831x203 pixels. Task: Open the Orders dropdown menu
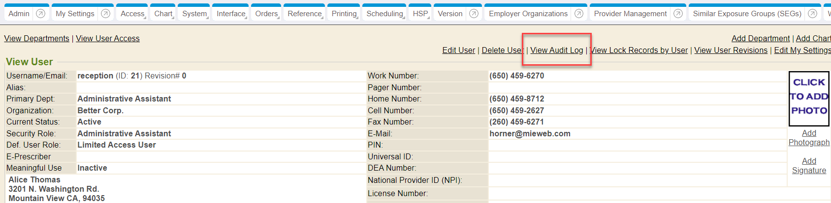coord(267,14)
